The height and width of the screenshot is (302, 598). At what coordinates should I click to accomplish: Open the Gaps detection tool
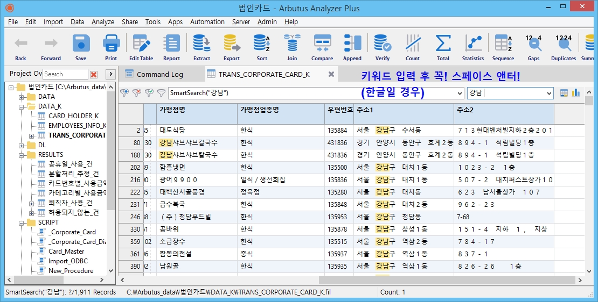click(533, 47)
